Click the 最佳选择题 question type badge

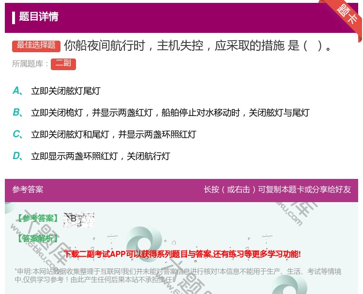pos(36,46)
